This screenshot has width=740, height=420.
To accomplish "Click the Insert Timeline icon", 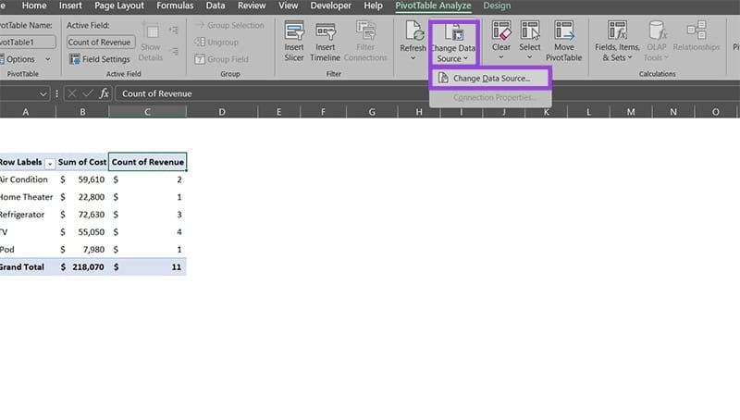I will point(326,31).
